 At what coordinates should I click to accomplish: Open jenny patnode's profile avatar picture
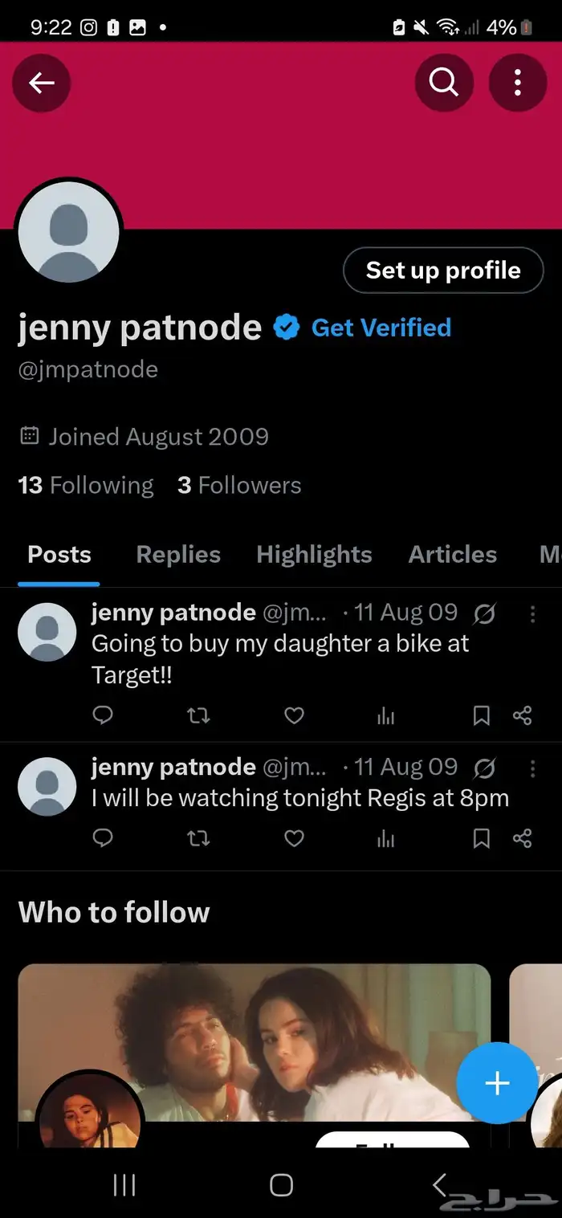coord(69,233)
